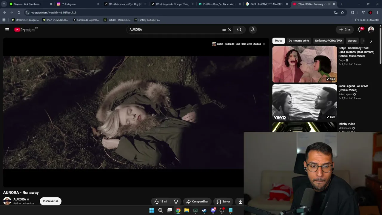This screenshot has height=215, width=382.
Task: Open Chrome tab search dropdown
Action: [4, 4]
